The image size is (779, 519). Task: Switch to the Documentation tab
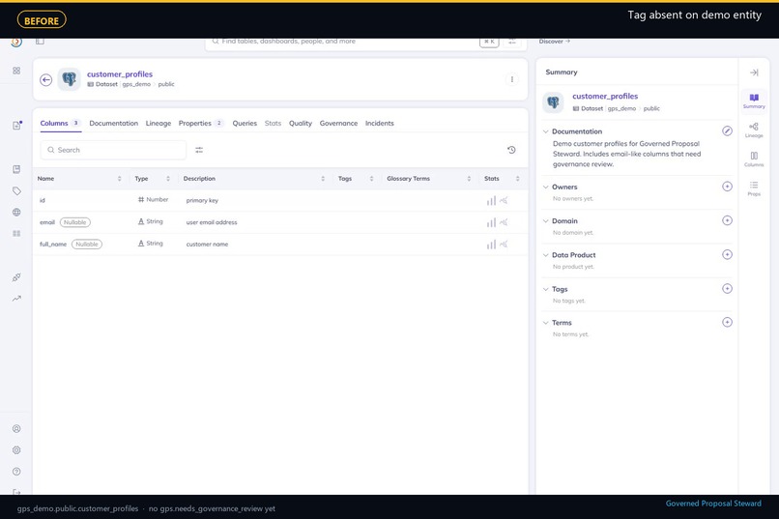coord(114,123)
